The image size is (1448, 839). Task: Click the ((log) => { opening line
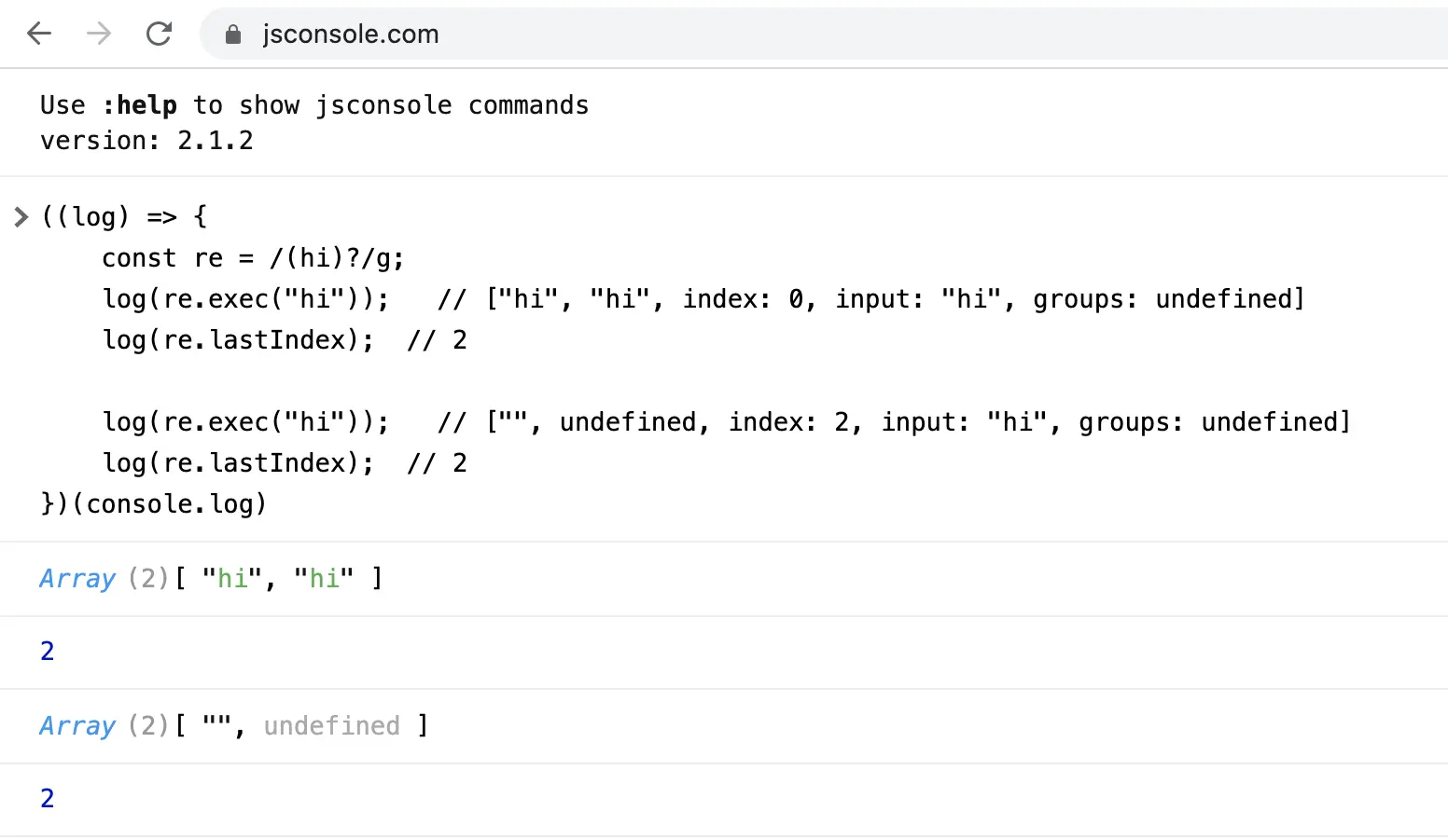(x=124, y=217)
